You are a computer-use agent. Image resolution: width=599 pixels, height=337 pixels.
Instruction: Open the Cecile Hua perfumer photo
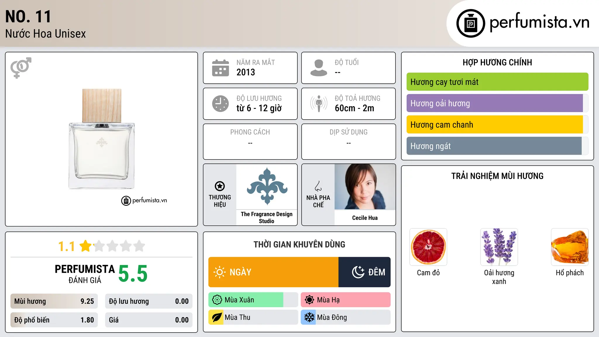[365, 187]
